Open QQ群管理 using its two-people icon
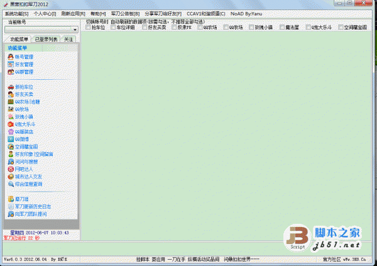The height and width of the screenshot is (266, 377). [x=11, y=72]
